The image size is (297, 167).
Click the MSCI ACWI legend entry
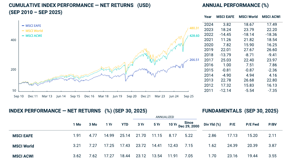[33, 36]
